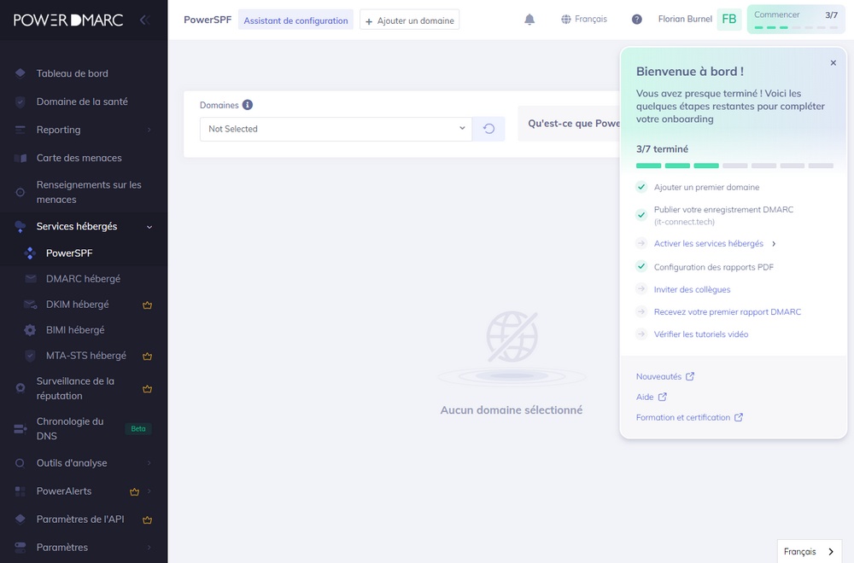This screenshot has height=563, width=854.
Task: Collapse the Services hébergés menu
Action: tap(149, 227)
